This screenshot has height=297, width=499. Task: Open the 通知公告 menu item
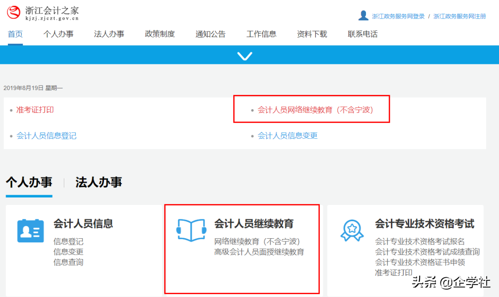(210, 34)
